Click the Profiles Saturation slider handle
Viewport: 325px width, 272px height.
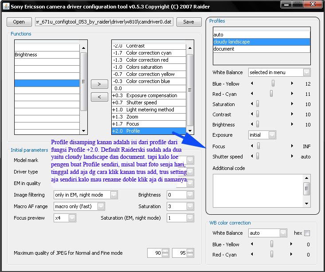click(x=258, y=104)
